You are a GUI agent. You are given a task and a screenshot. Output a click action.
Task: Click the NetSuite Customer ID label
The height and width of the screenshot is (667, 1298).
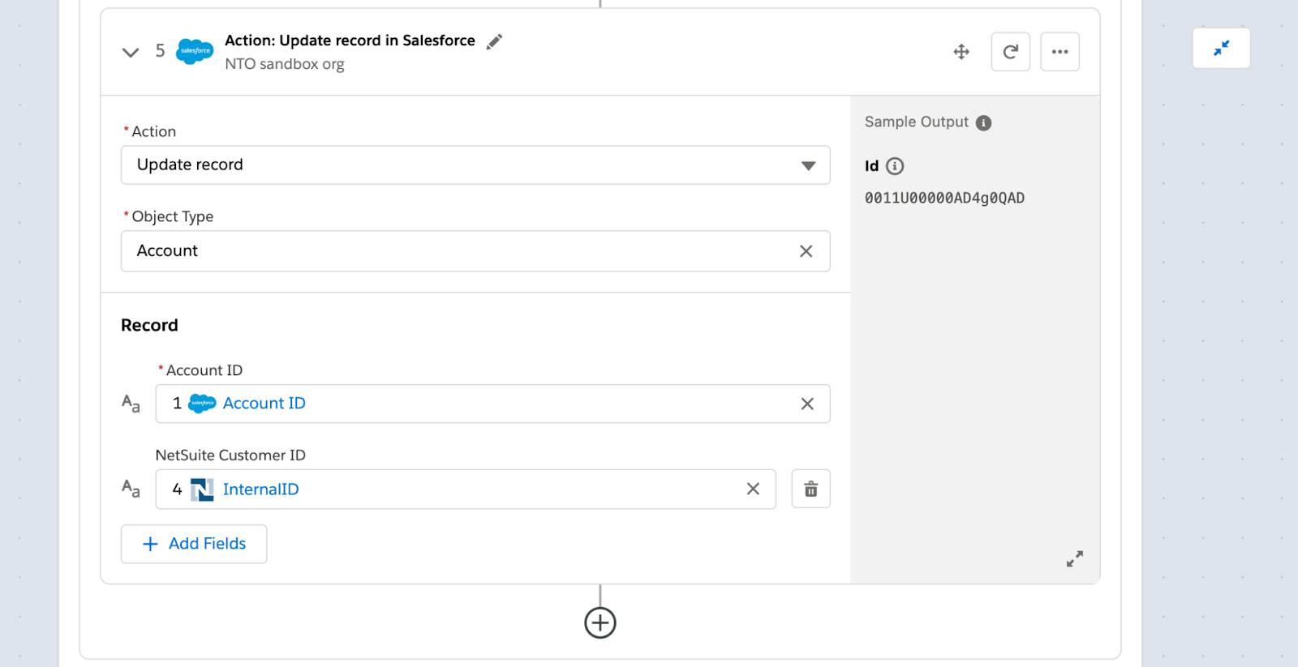[230, 455]
